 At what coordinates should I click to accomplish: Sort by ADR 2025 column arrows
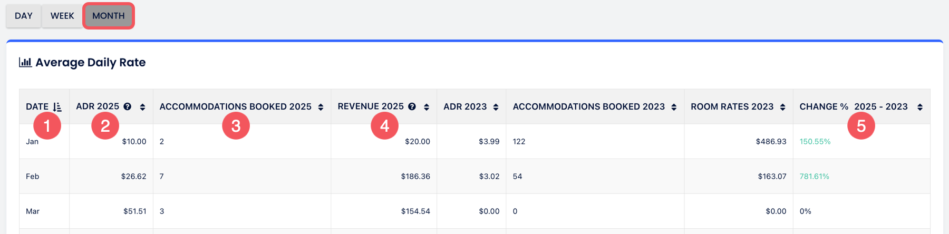point(142,107)
